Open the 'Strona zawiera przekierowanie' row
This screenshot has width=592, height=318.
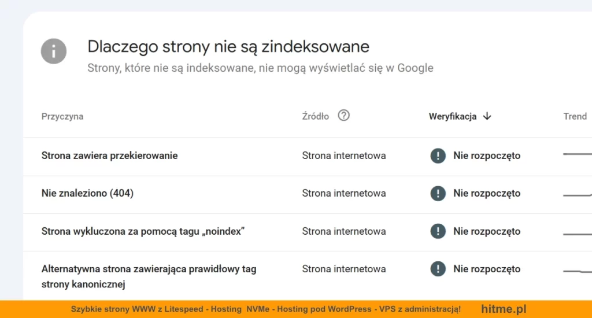(308, 156)
